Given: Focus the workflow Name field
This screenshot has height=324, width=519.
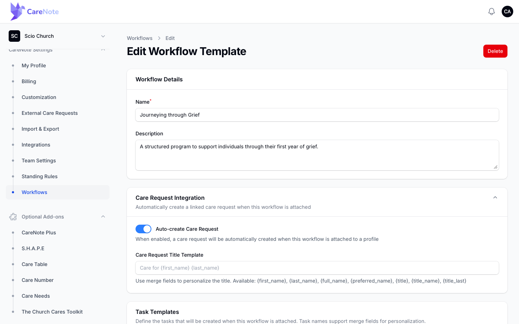Looking at the screenshot, I should (317, 115).
